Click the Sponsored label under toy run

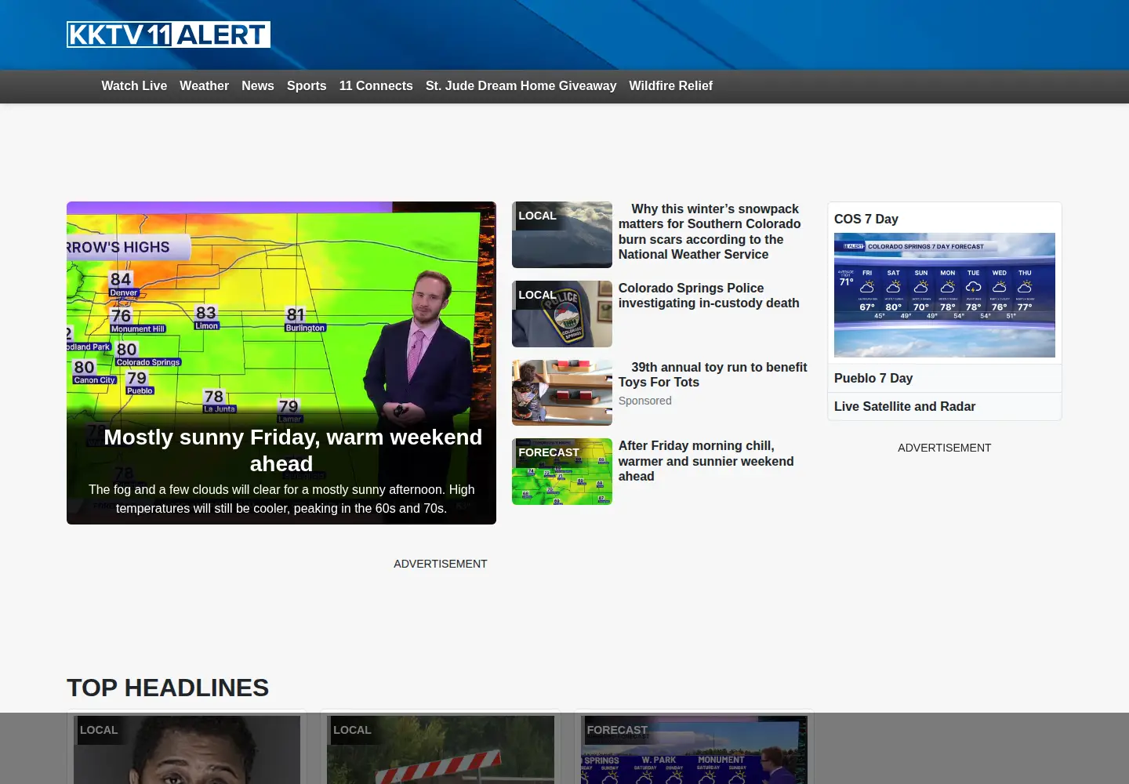point(645,401)
